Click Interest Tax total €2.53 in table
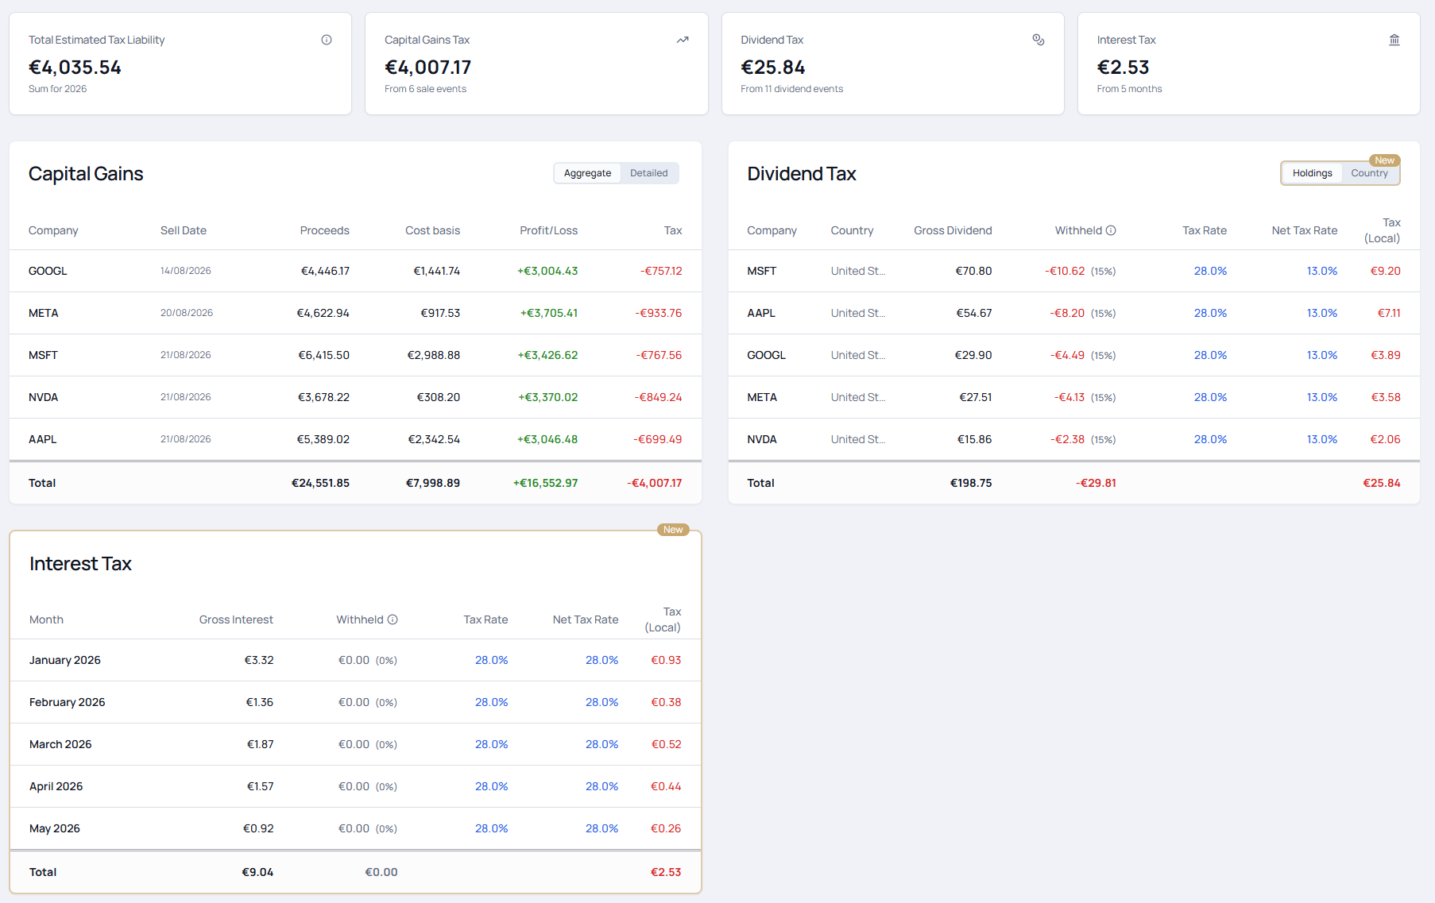Image resolution: width=1435 pixels, height=903 pixels. click(666, 872)
